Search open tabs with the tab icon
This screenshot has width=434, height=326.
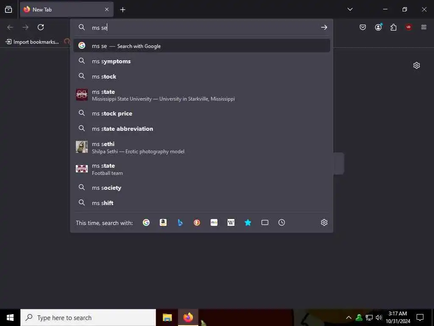tap(265, 222)
